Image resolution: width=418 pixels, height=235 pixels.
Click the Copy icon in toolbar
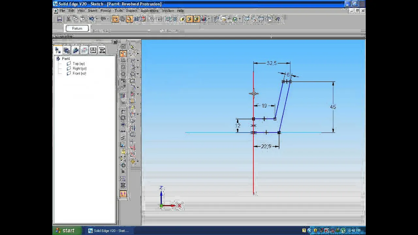coord(75,19)
